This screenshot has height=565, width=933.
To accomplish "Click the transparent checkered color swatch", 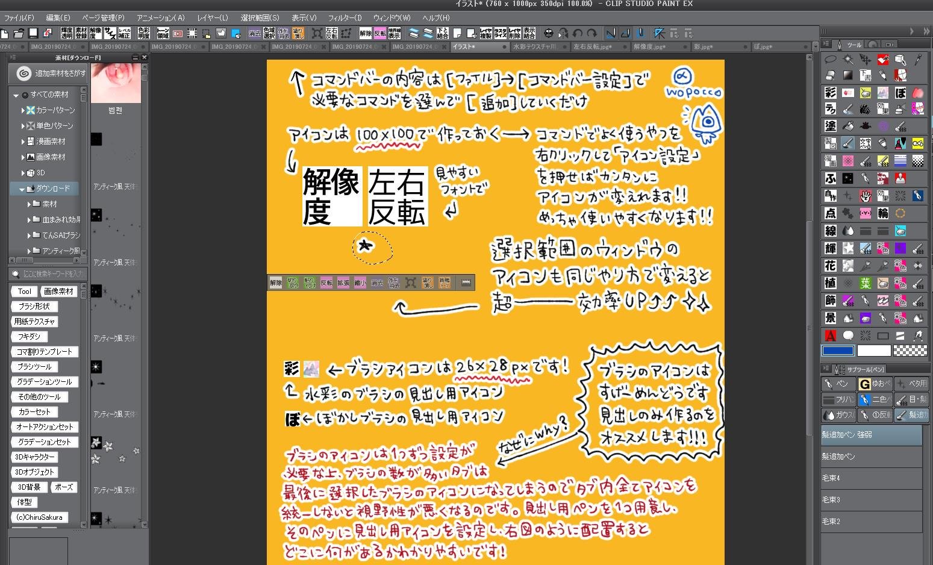I will pos(910,351).
